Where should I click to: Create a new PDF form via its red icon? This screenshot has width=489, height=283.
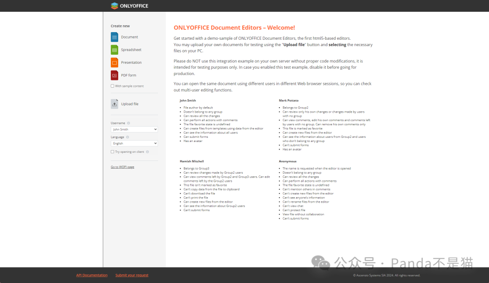115,75
